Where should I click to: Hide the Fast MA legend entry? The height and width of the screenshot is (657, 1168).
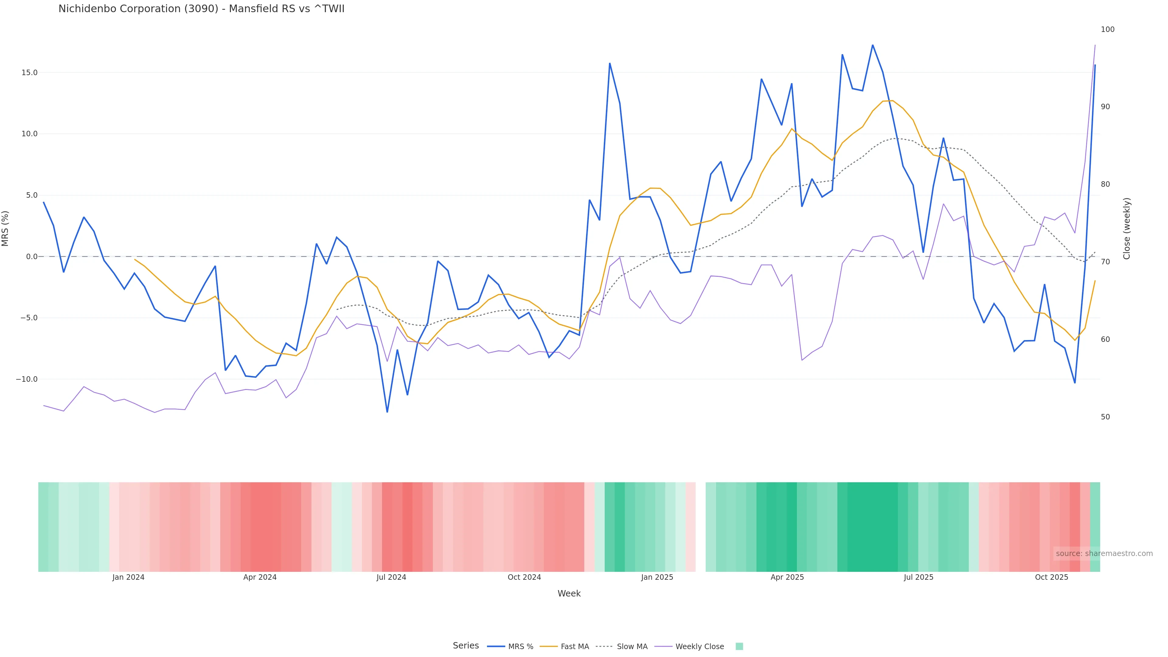click(x=575, y=647)
